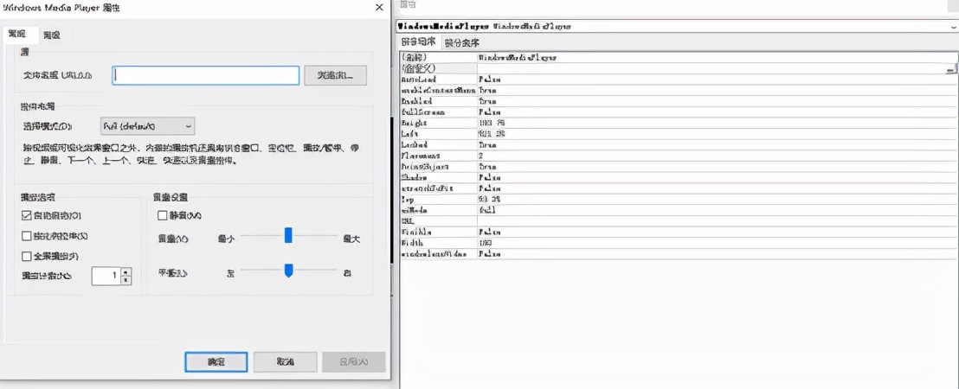Click the Cancel button in the dialog

point(285,361)
